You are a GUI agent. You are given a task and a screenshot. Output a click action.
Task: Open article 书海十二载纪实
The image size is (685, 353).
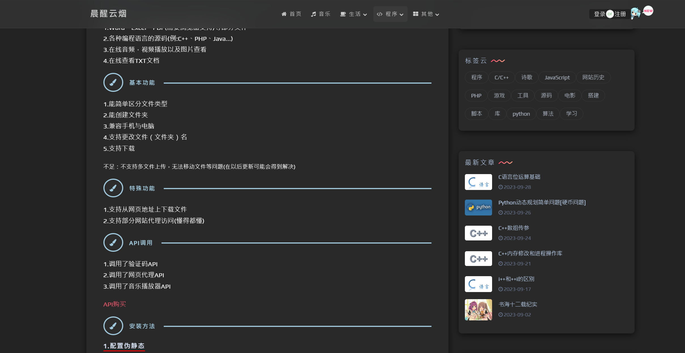click(x=518, y=305)
